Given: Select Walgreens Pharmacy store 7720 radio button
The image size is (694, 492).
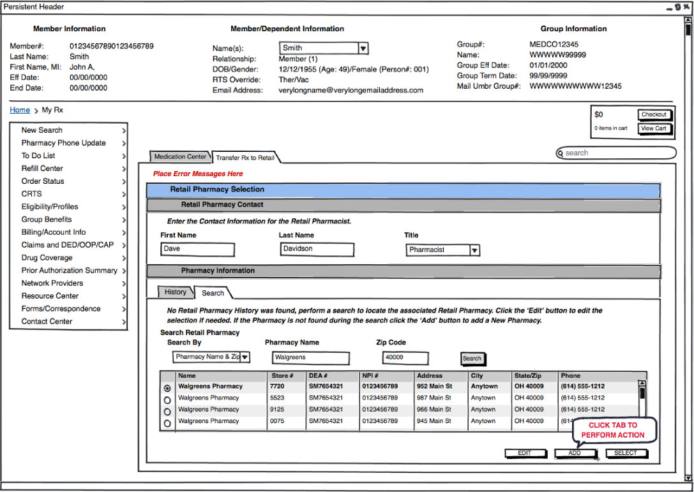Looking at the screenshot, I should click(167, 389).
